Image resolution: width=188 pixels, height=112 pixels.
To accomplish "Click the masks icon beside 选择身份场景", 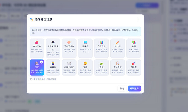I will click(x=32, y=19).
